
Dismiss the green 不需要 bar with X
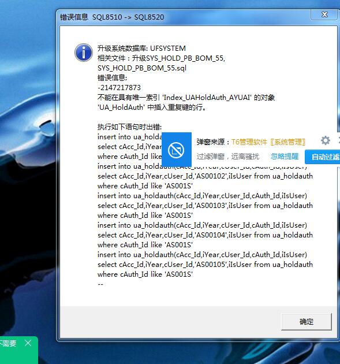28,343
